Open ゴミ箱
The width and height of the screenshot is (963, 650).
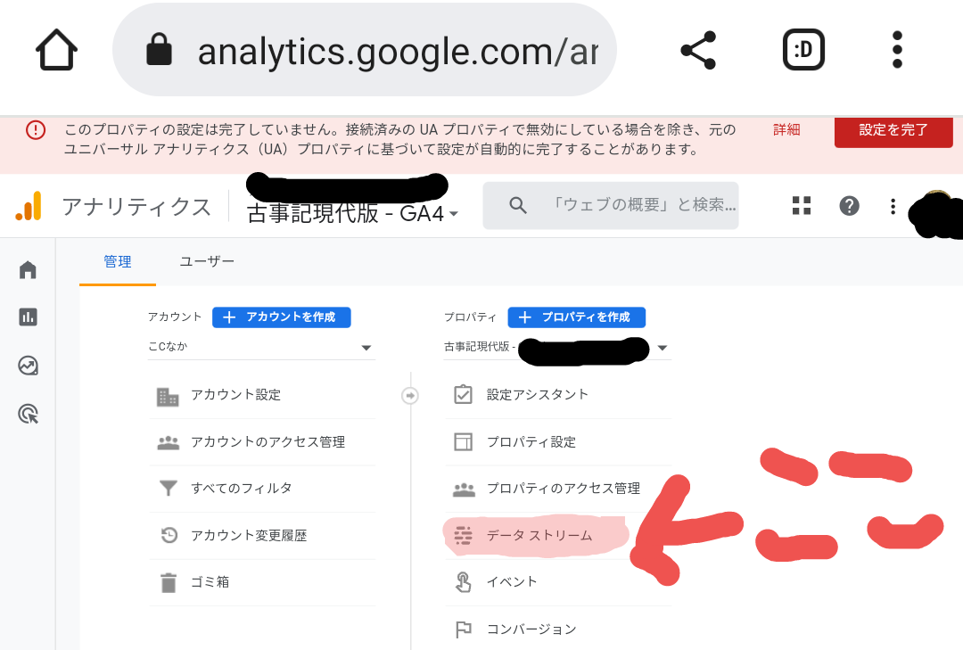pos(262,582)
